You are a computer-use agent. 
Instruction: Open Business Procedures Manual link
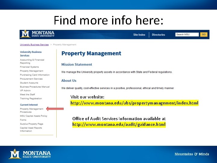pyautogui.click(x=35, y=87)
